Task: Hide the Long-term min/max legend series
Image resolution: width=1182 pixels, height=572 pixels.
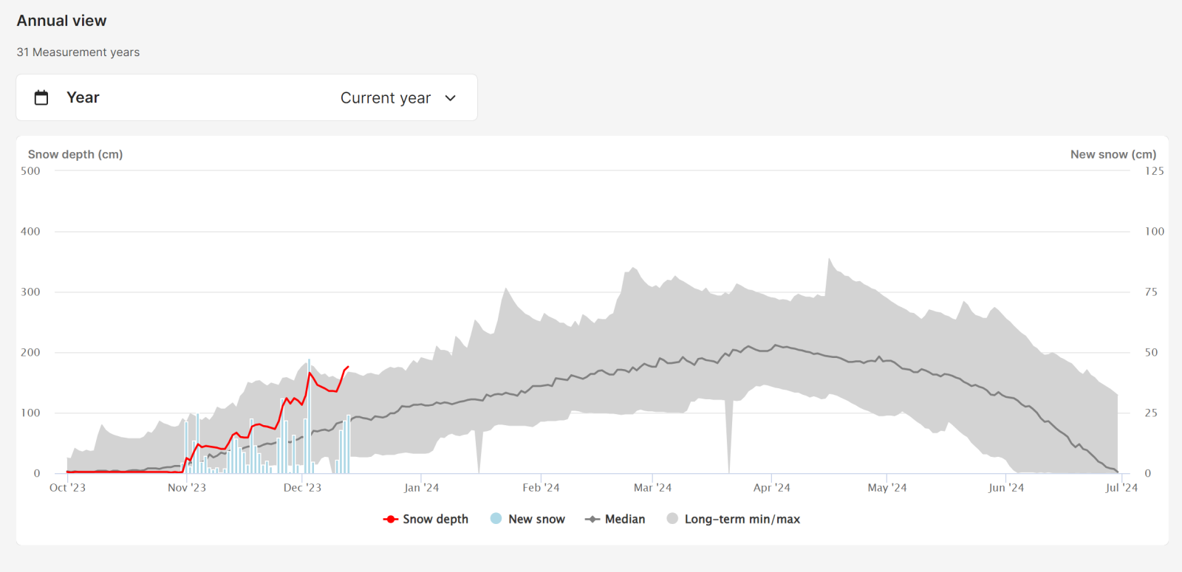Action: 742,519
